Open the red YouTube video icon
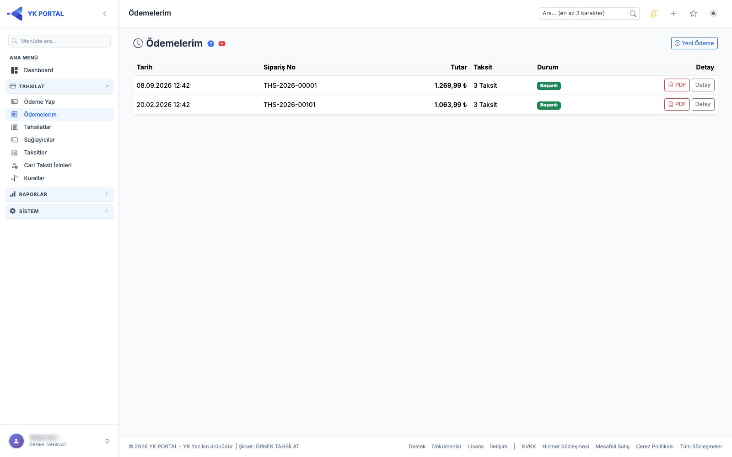Viewport: 732px width, 457px height. [x=222, y=44]
